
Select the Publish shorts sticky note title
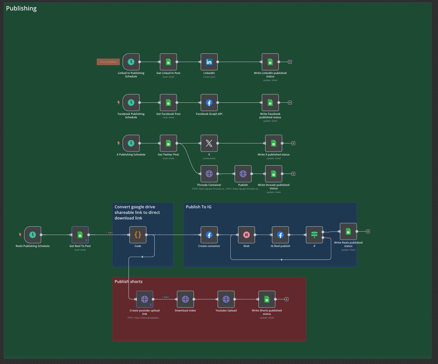[128, 282]
